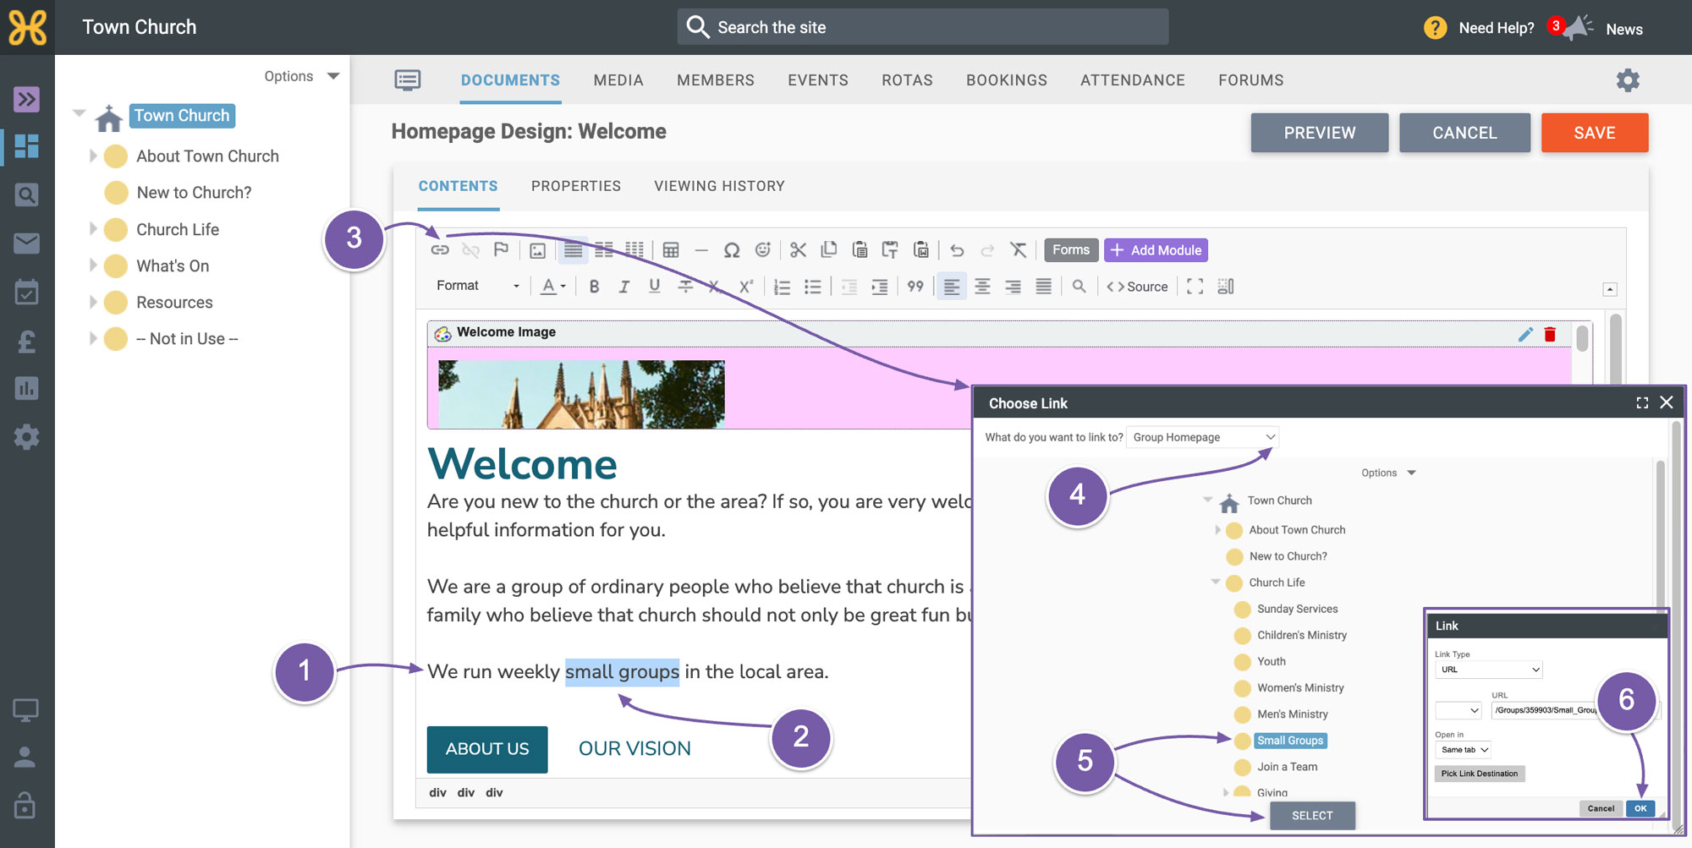Click the redo arrow icon
The image size is (1692, 848).
(987, 250)
